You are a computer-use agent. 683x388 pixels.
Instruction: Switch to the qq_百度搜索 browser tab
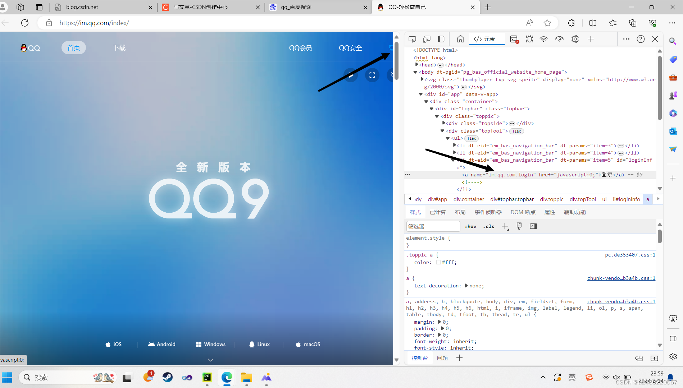[318, 7]
